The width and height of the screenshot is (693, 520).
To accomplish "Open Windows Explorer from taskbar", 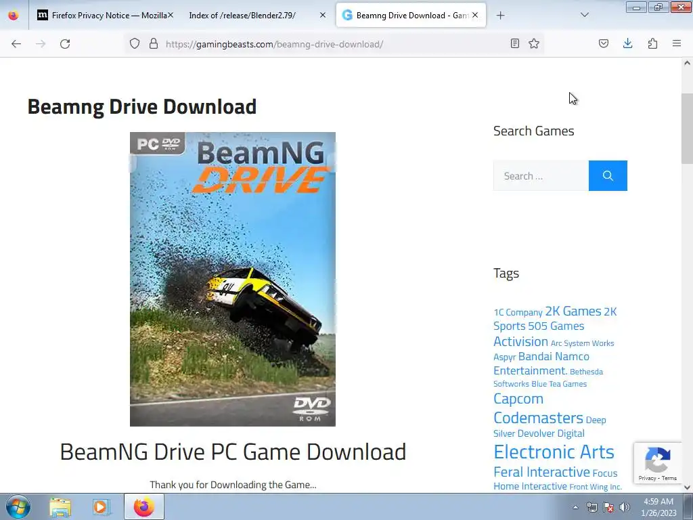I will coord(60,507).
